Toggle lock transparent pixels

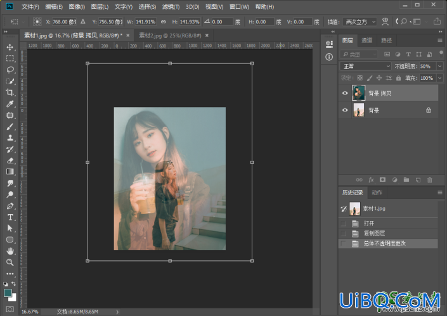(360, 78)
